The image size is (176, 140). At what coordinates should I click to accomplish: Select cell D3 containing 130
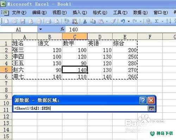100,57
